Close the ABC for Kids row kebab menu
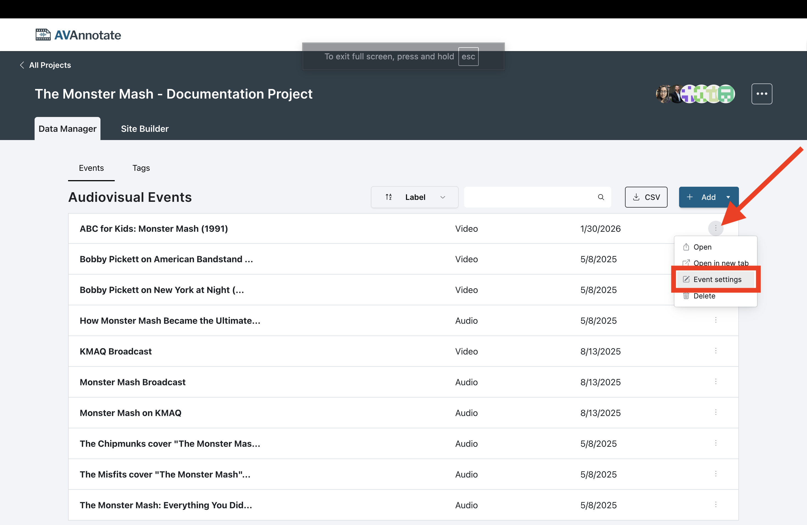This screenshot has height=525, width=807. 715,228
